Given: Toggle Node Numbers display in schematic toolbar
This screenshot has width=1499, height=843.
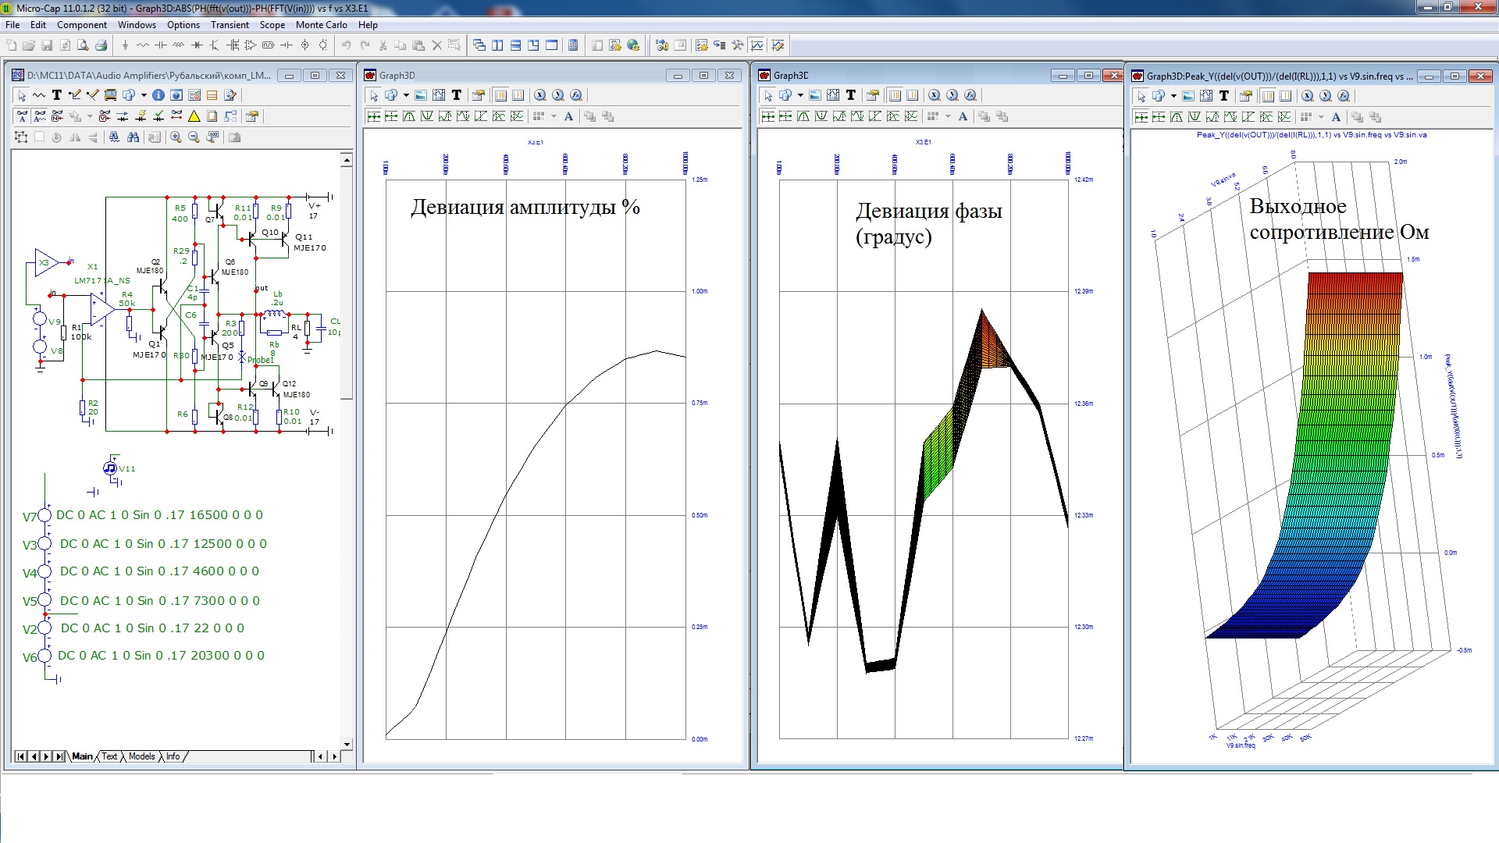Looking at the screenshot, I should pyautogui.click(x=57, y=116).
